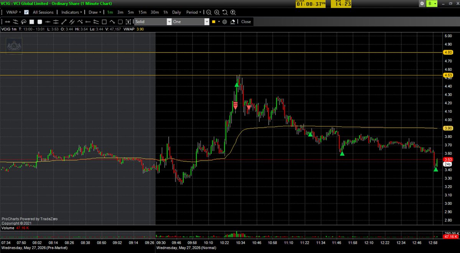Zoom out the chart with minus magnifier
This screenshot has height=253, width=460.
click(x=209, y=12)
